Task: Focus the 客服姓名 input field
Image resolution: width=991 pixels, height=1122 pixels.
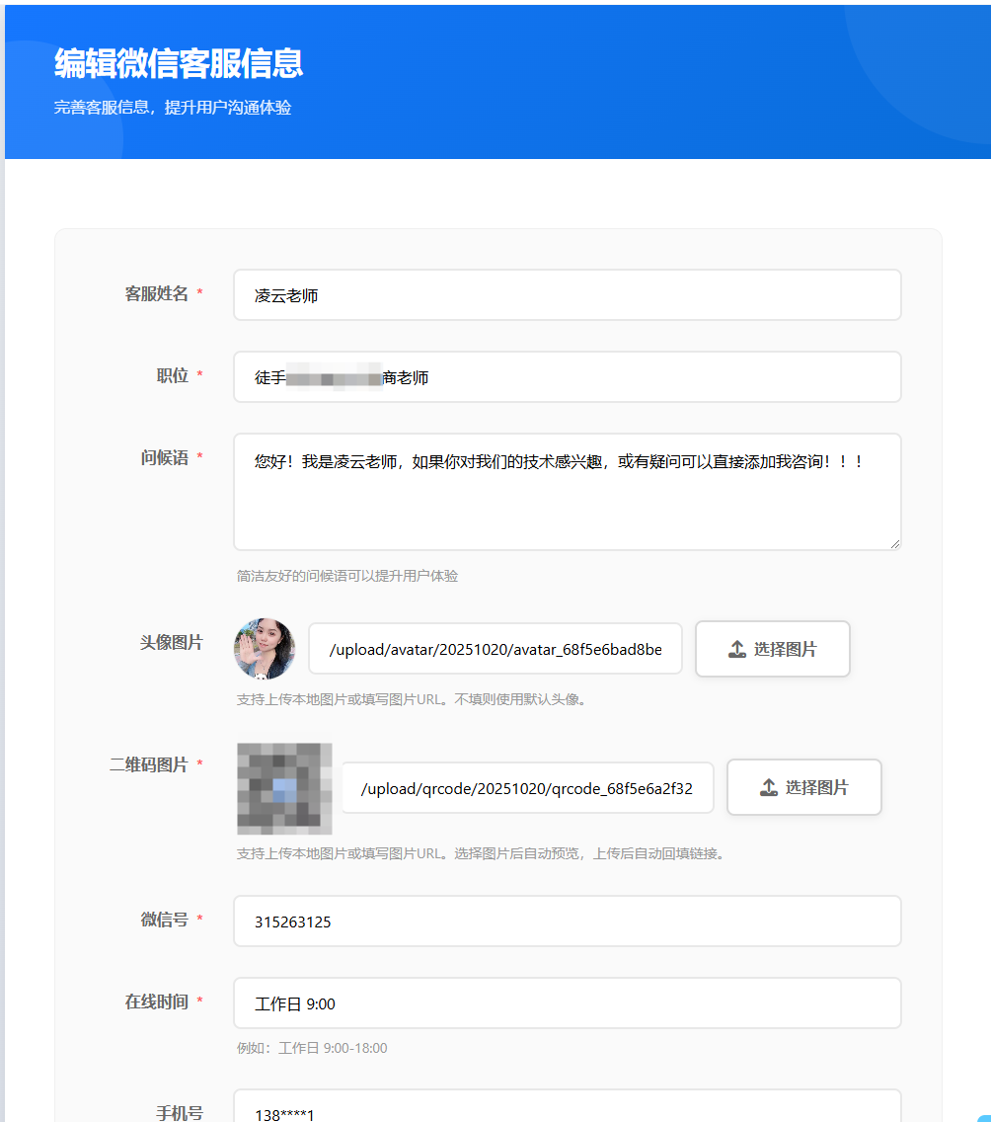Action: [x=567, y=295]
